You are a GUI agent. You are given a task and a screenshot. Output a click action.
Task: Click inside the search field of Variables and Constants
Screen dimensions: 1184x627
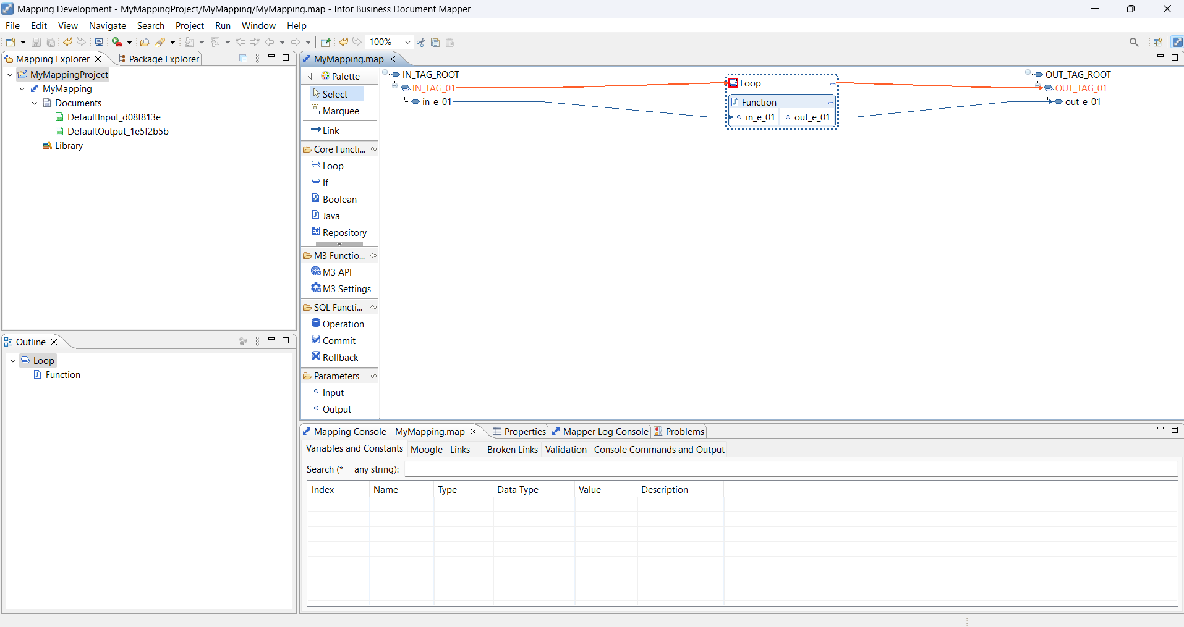point(680,469)
